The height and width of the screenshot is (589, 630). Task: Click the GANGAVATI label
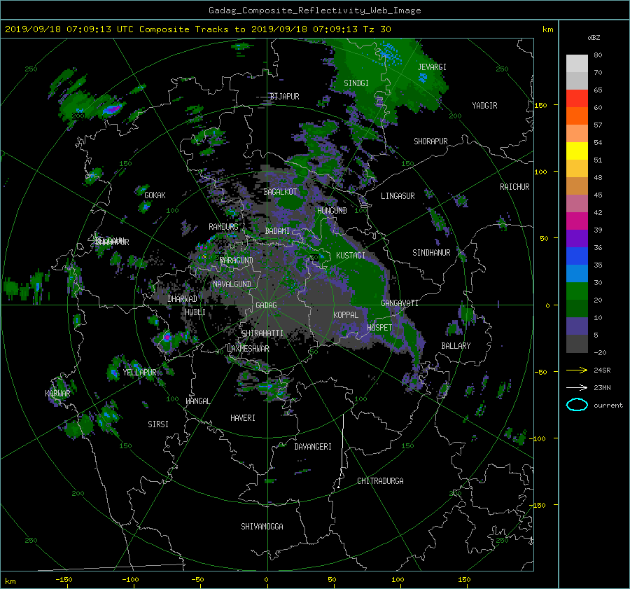click(400, 303)
